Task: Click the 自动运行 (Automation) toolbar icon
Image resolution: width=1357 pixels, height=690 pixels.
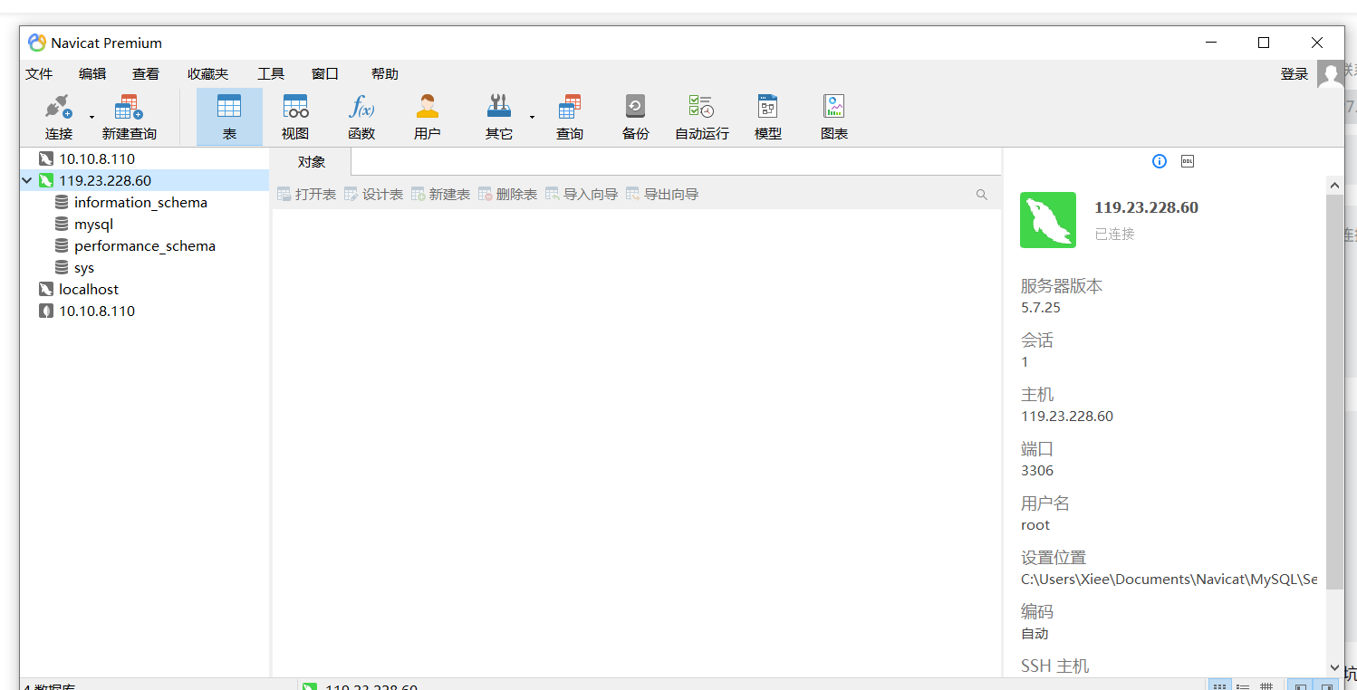Action: [701, 117]
